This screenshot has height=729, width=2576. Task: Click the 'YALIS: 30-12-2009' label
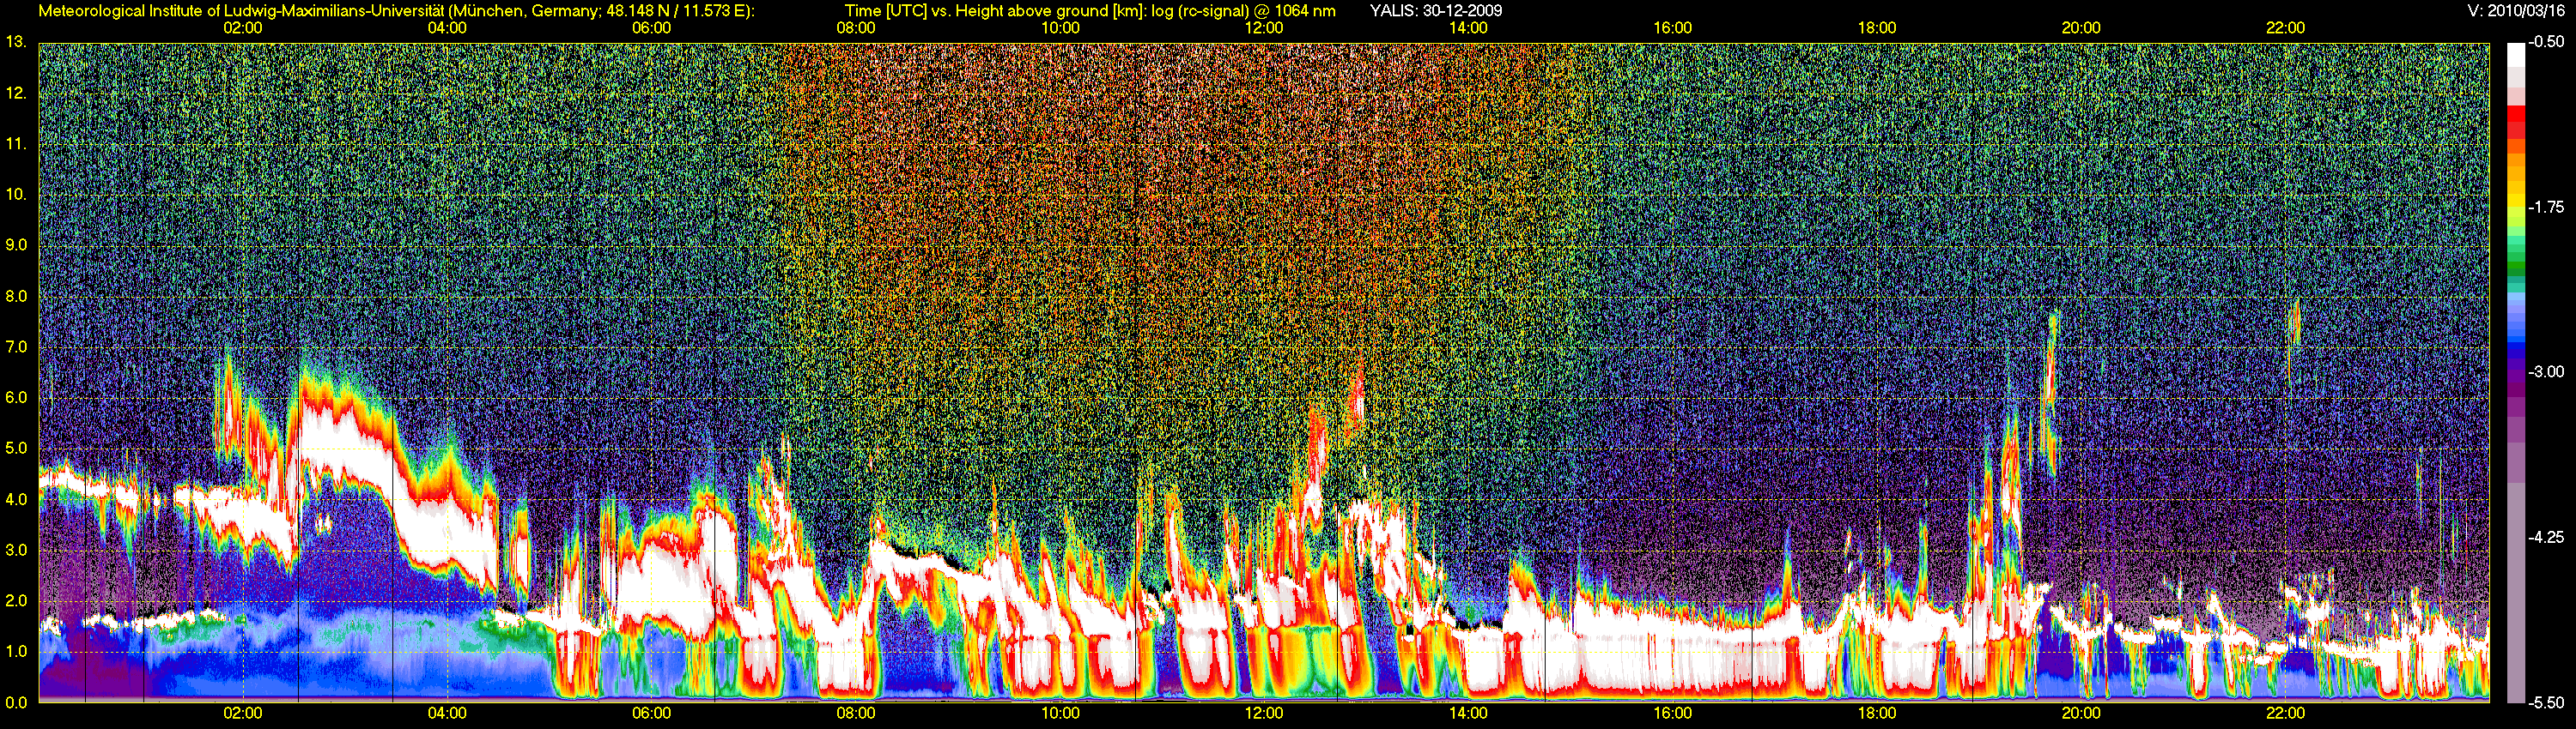[x=1436, y=11]
